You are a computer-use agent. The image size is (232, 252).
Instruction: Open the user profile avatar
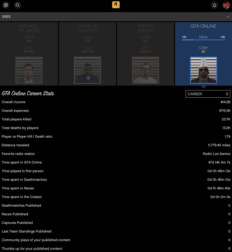pyautogui.click(x=226, y=5)
